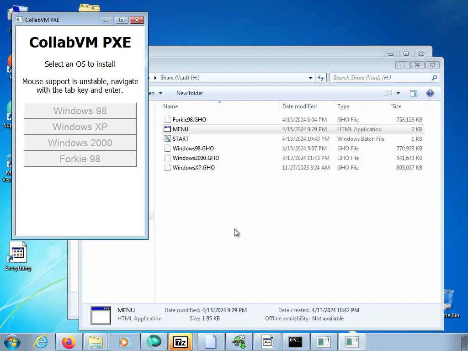Image resolution: width=468 pixels, height=351 pixels.
Task: Choose Windows 2000 in the CollabVM PXE menu
Action: [x=80, y=143]
